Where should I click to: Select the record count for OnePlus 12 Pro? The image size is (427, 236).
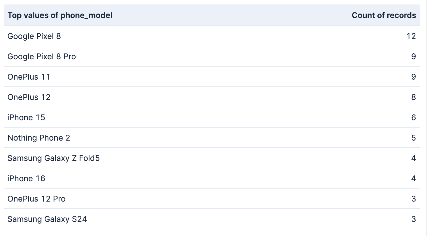[x=413, y=199]
